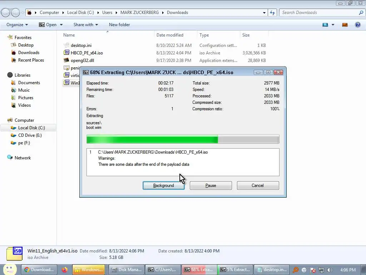
Task: Toggle the preview pane icon
Action: click(345, 25)
